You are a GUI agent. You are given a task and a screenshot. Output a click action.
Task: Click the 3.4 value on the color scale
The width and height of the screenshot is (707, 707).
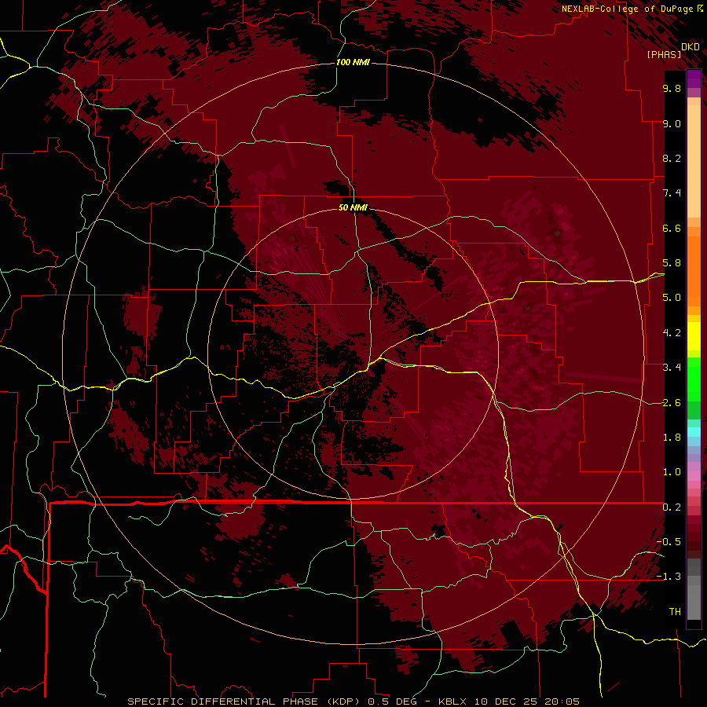(672, 368)
